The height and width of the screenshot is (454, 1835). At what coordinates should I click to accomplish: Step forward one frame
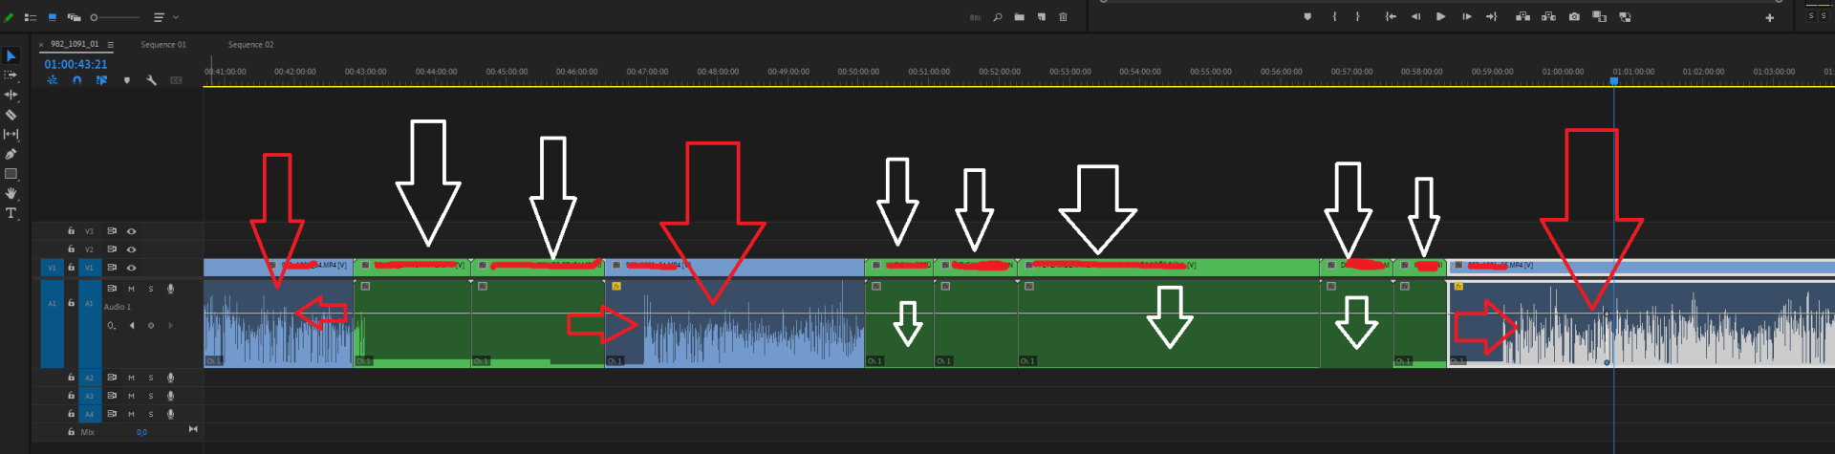tap(1466, 17)
